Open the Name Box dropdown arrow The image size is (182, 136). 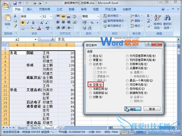35,39
